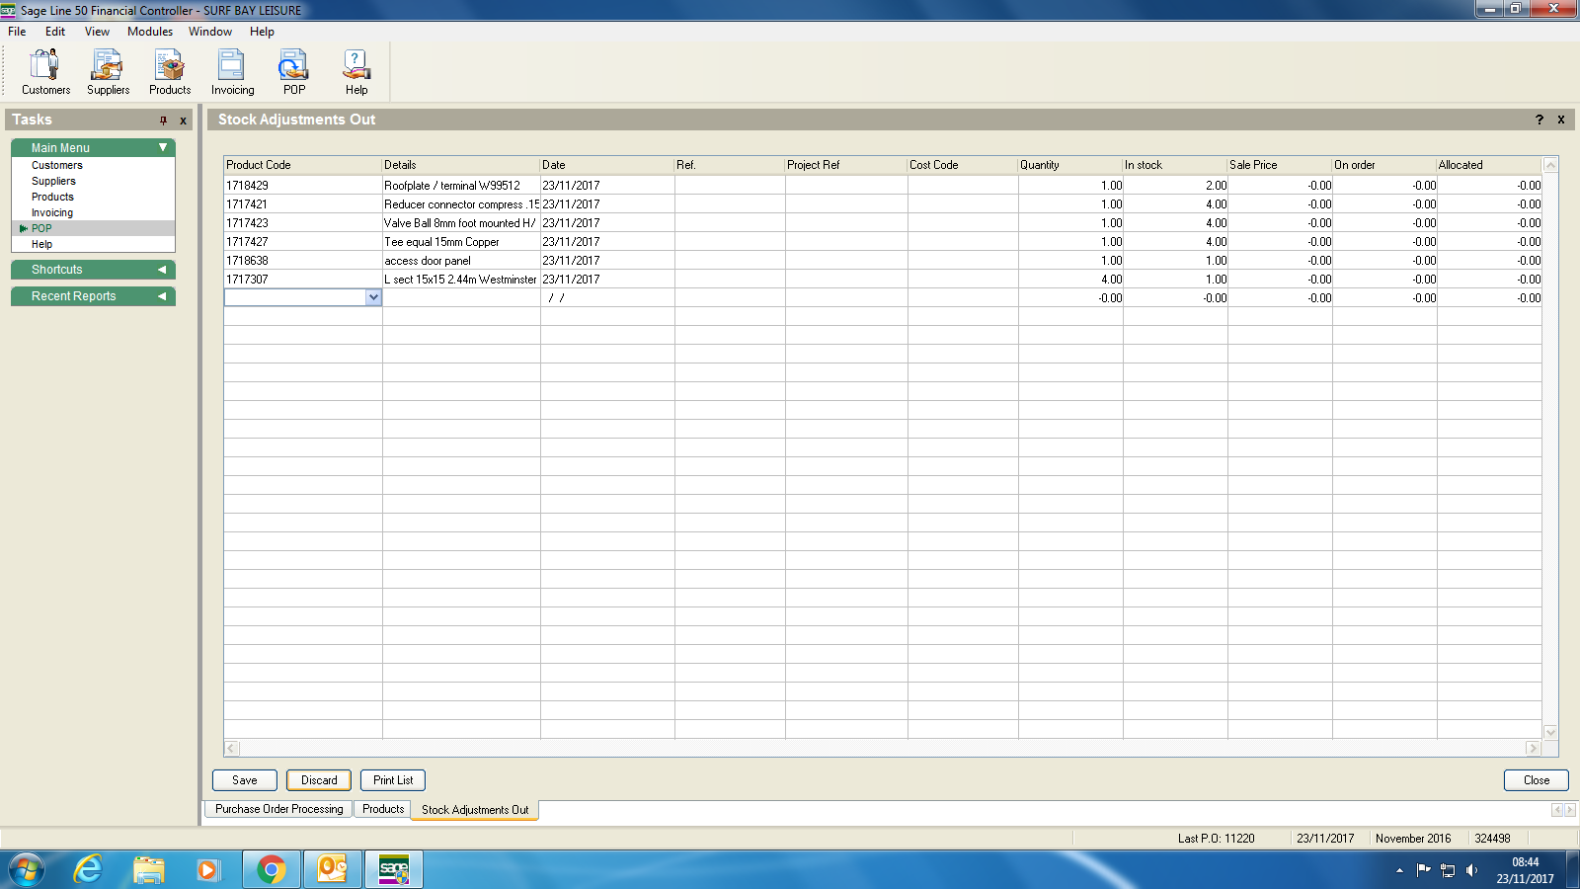Viewport: 1580px width, 889px height.
Task: Pin the Tasks pane with pushpin icon
Action: (x=164, y=121)
